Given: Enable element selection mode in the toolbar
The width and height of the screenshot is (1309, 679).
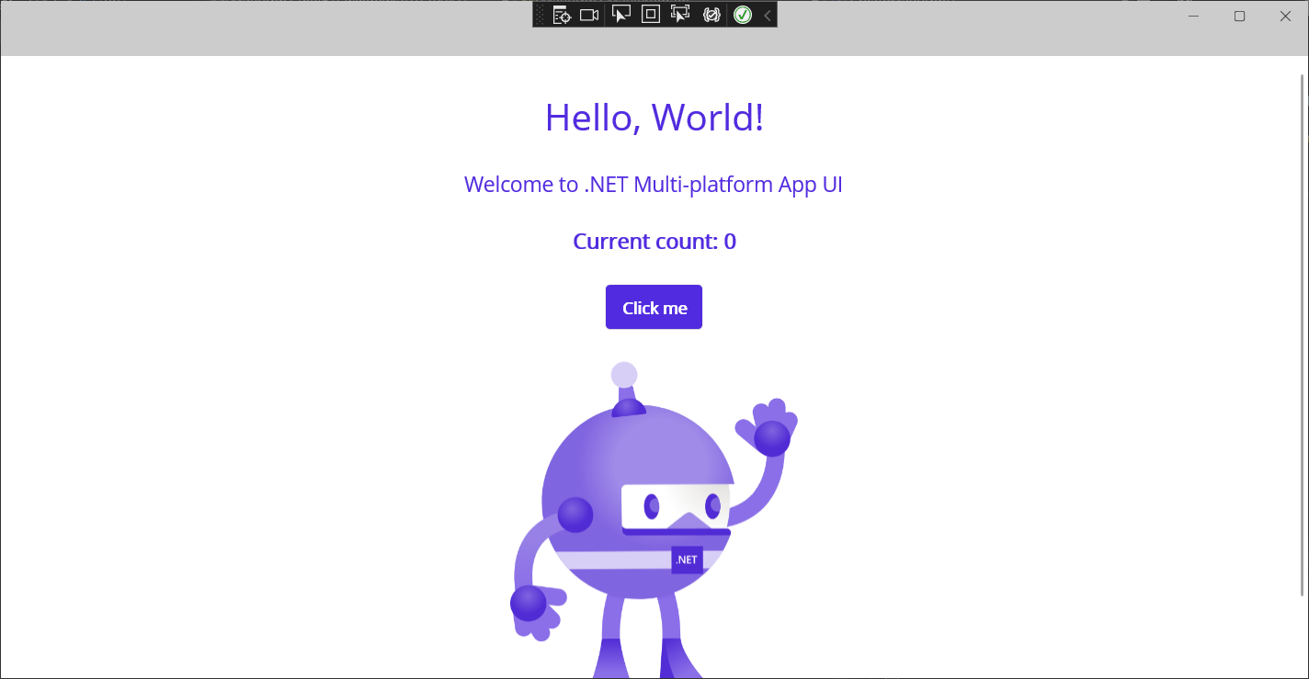Looking at the screenshot, I should tap(621, 15).
